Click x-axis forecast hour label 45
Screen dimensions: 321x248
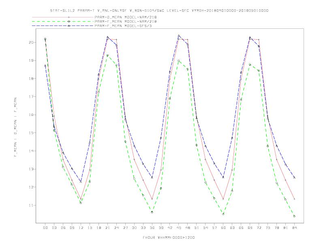pos(179,228)
